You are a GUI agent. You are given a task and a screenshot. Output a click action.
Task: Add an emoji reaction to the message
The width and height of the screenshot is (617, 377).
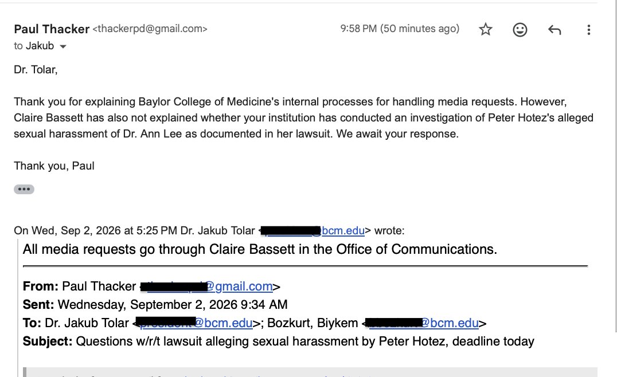coord(520,29)
